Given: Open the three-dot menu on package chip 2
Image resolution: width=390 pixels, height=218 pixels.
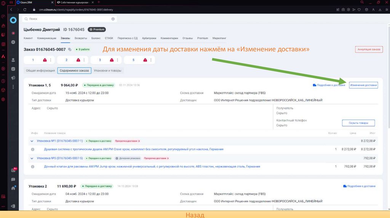Looking at the screenshot, I should pos(84,60).
